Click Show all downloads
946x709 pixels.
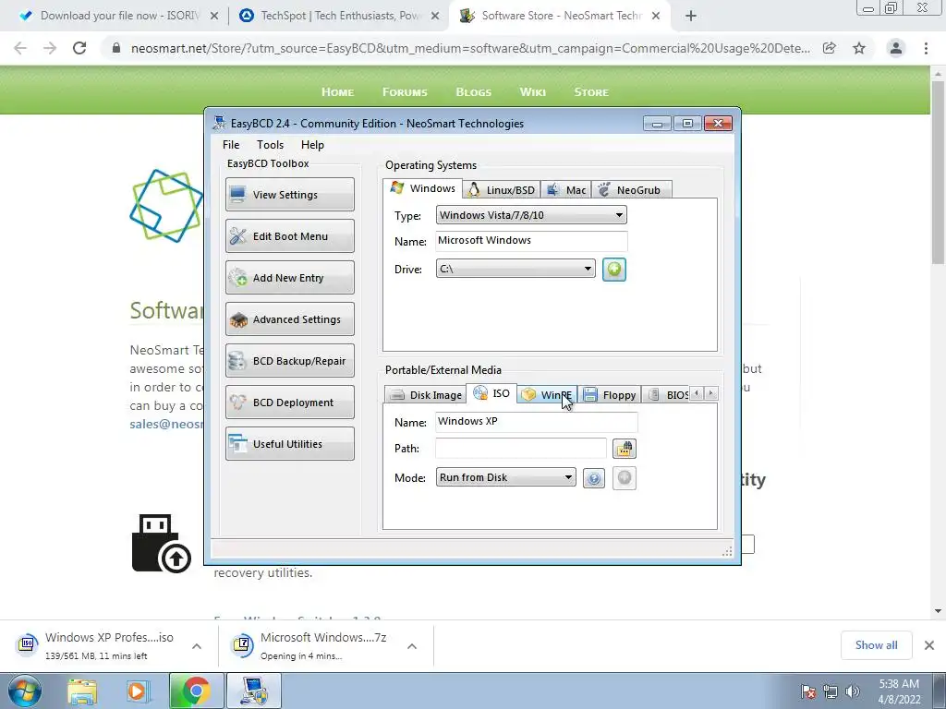pos(876,645)
